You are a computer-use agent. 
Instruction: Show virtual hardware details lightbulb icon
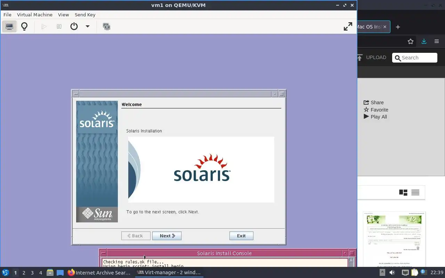click(24, 26)
